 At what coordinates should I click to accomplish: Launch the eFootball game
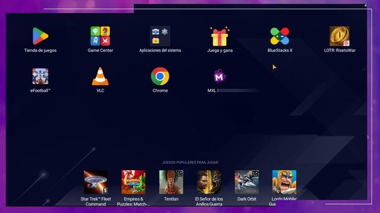40,76
